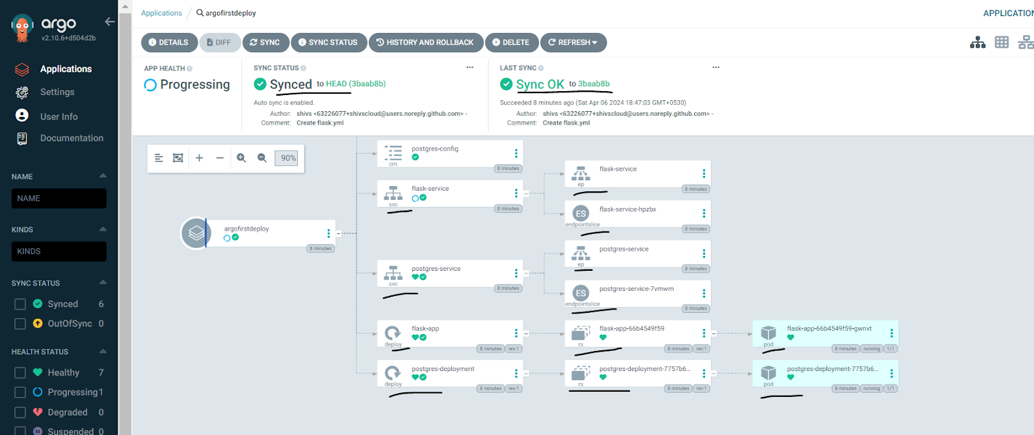Click the flask-app-66b4549f59 replicaset icon
The image size is (1034, 435).
pos(581,333)
